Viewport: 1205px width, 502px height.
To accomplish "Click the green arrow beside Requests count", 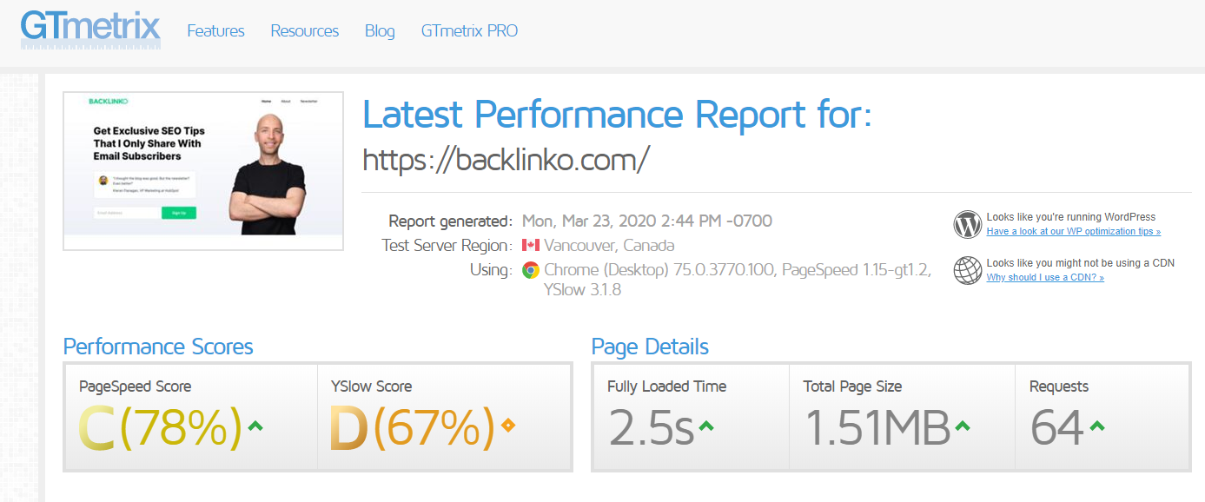I will pyautogui.click(x=1096, y=426).
